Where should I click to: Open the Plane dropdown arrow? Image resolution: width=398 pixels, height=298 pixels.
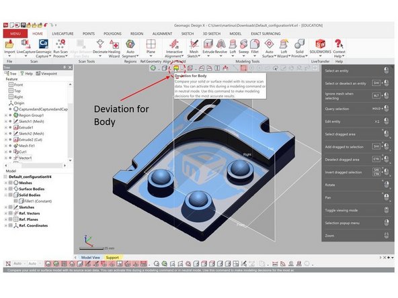tap(151, 56)
